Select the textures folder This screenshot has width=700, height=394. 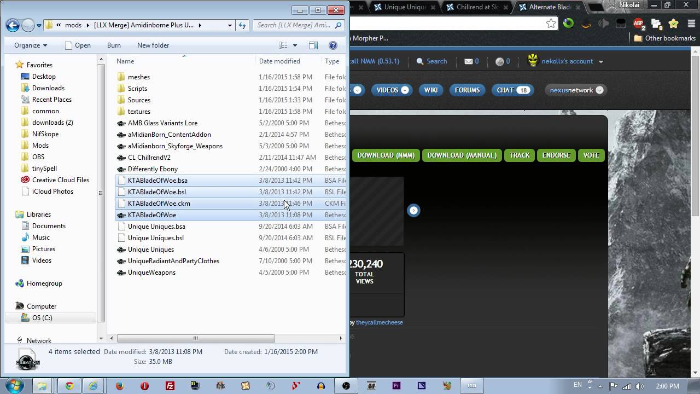[139, 112]
